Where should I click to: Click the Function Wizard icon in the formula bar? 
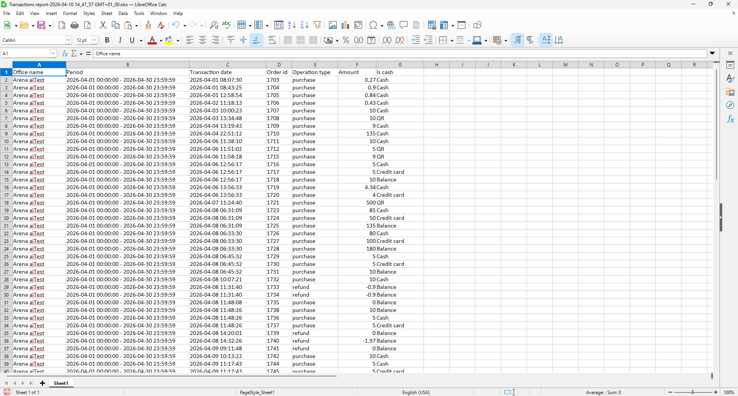pos(65,54)
